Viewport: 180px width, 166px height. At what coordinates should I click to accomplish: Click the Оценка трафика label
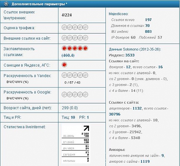[19, 28]
